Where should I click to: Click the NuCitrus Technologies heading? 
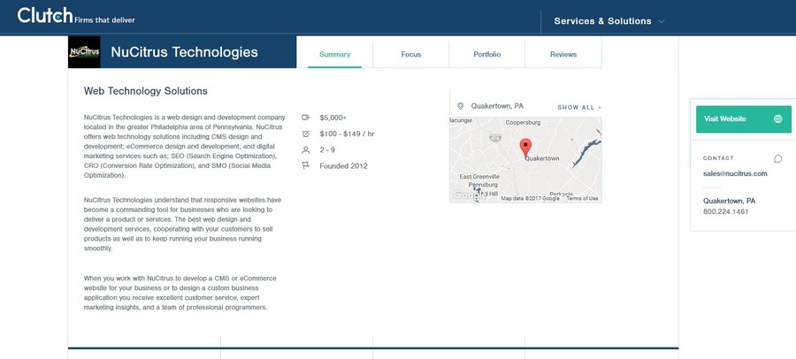tap(184, 52)
